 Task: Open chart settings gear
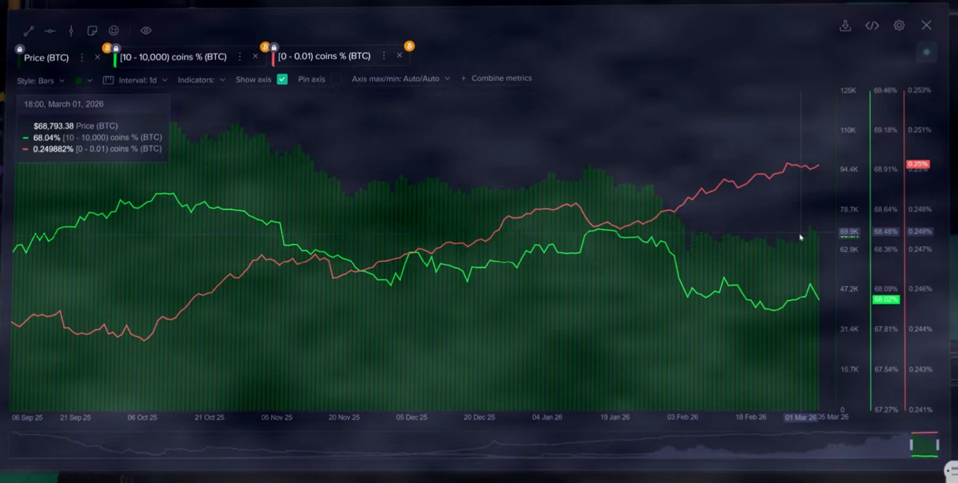[899, 25]
